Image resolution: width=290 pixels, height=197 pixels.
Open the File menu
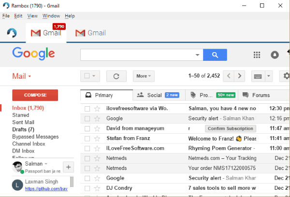6,16
